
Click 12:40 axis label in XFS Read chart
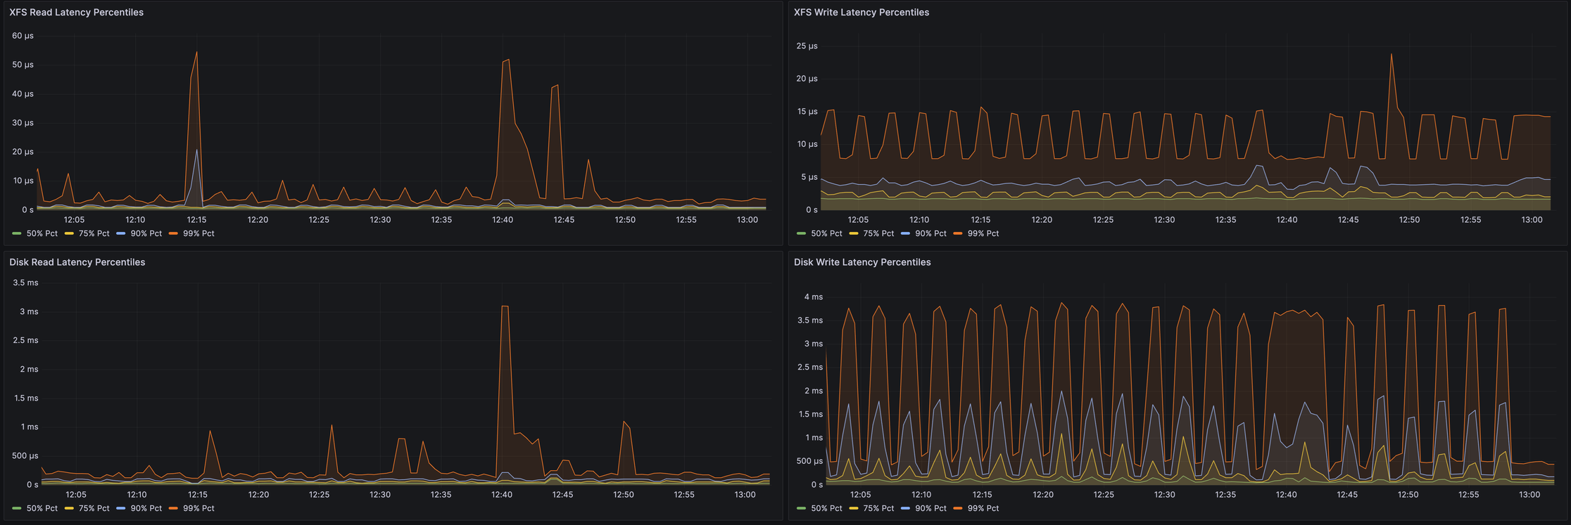[503, 220]
